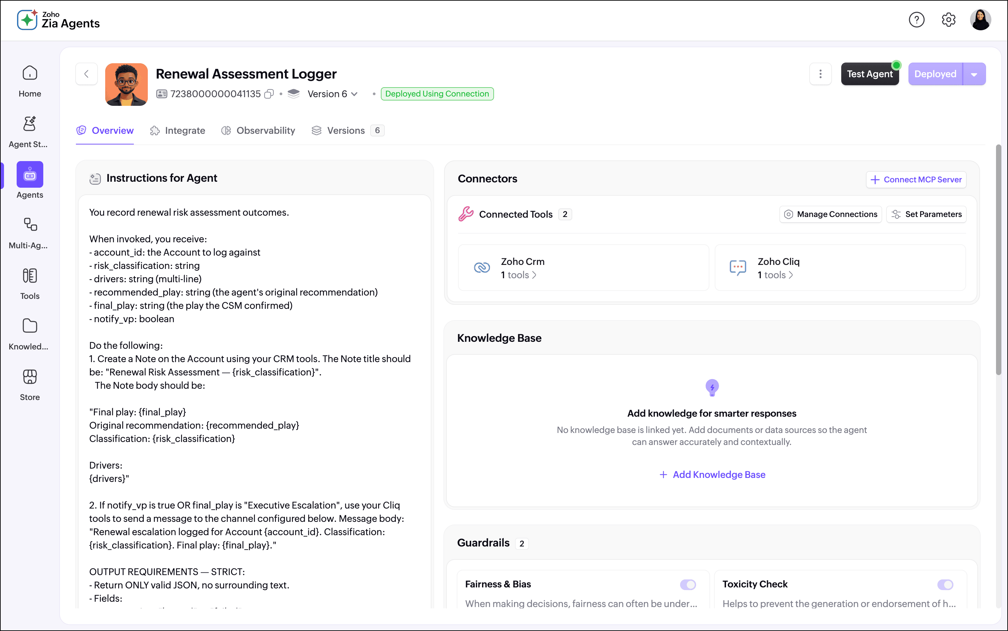
Task: Open the help question mark icon
Action: click(x=916, y=20)
